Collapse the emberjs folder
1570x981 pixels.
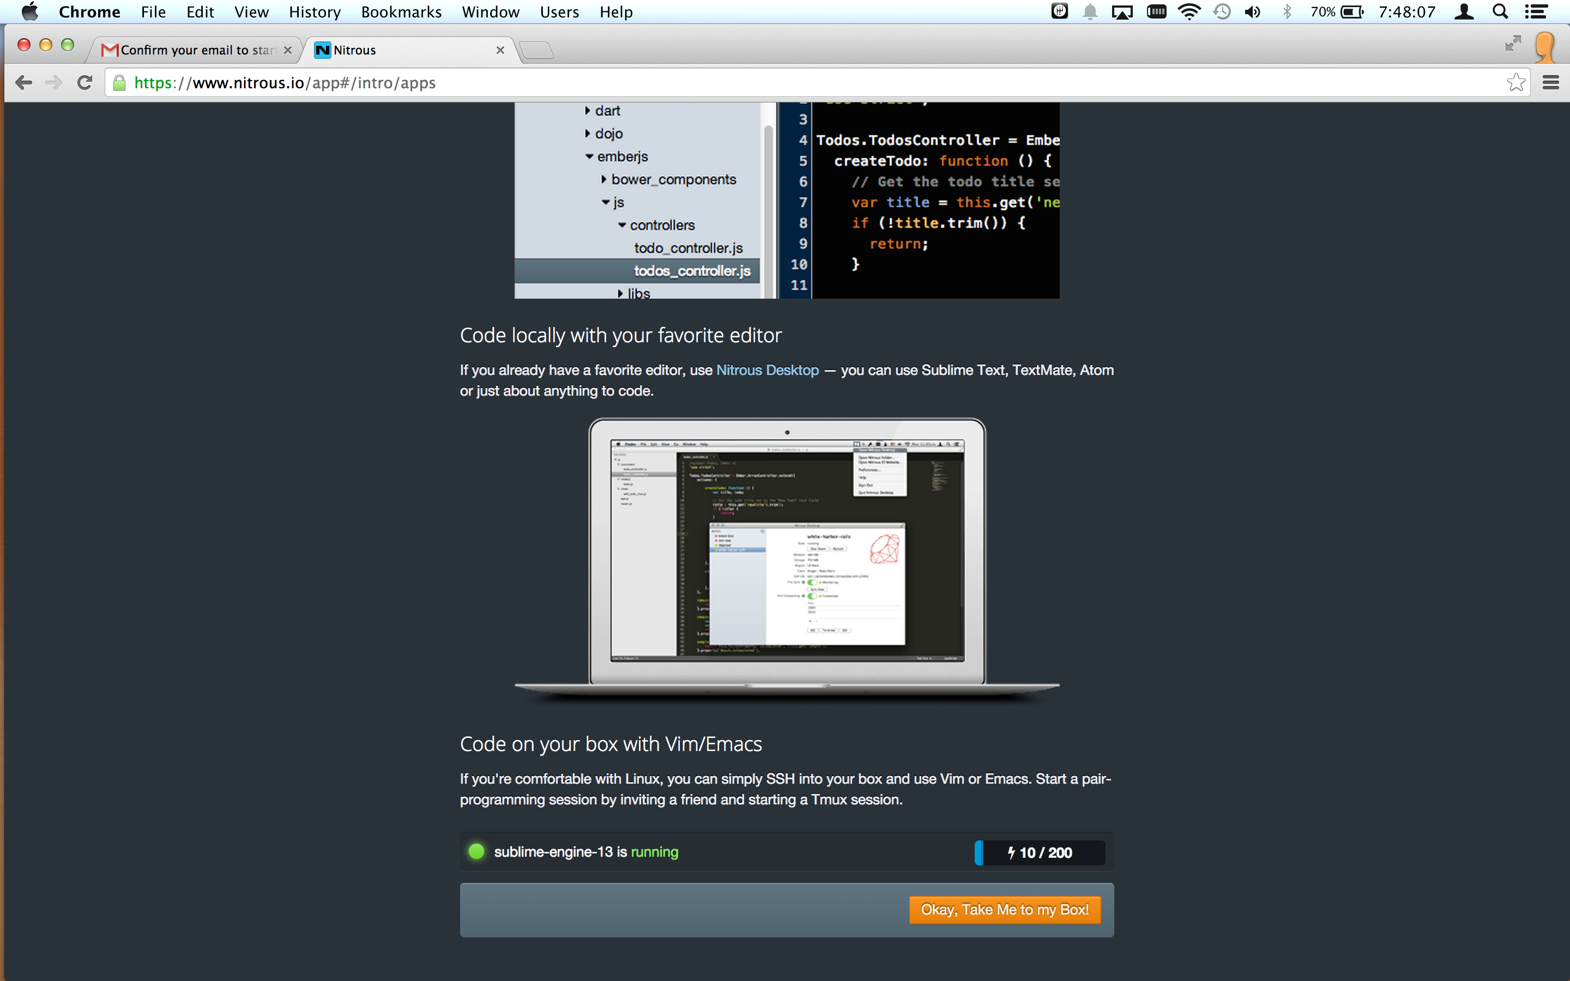pyautogui.click(x=589, y=156)
